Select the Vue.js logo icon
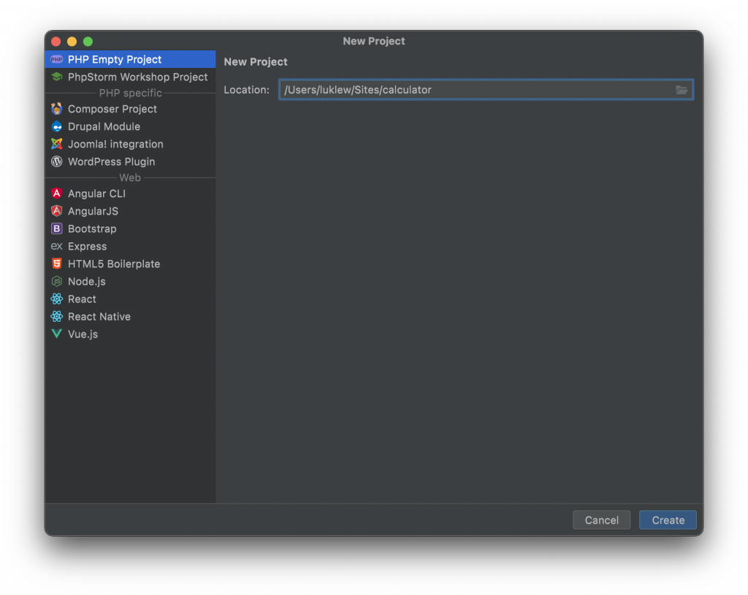748x595 pixels. 57,334
